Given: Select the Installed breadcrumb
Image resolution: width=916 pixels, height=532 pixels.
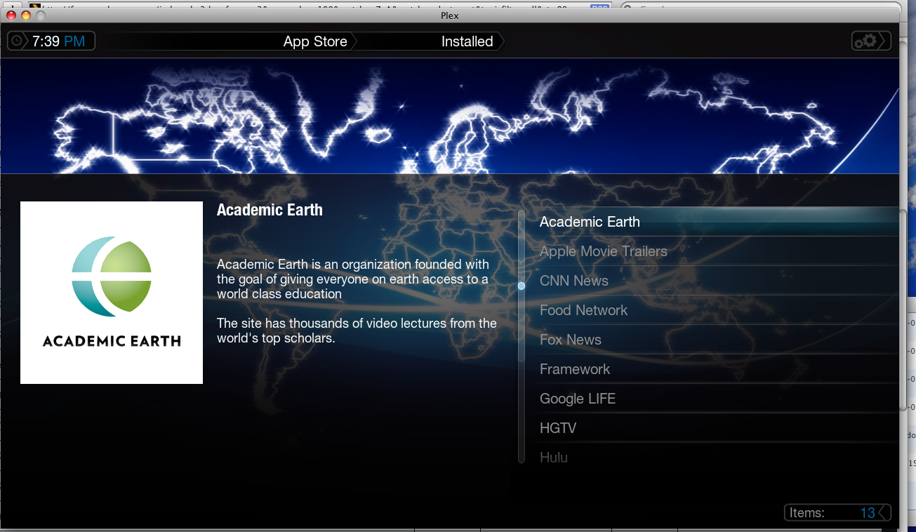Looking at the screenshot, I should point(467,41).
